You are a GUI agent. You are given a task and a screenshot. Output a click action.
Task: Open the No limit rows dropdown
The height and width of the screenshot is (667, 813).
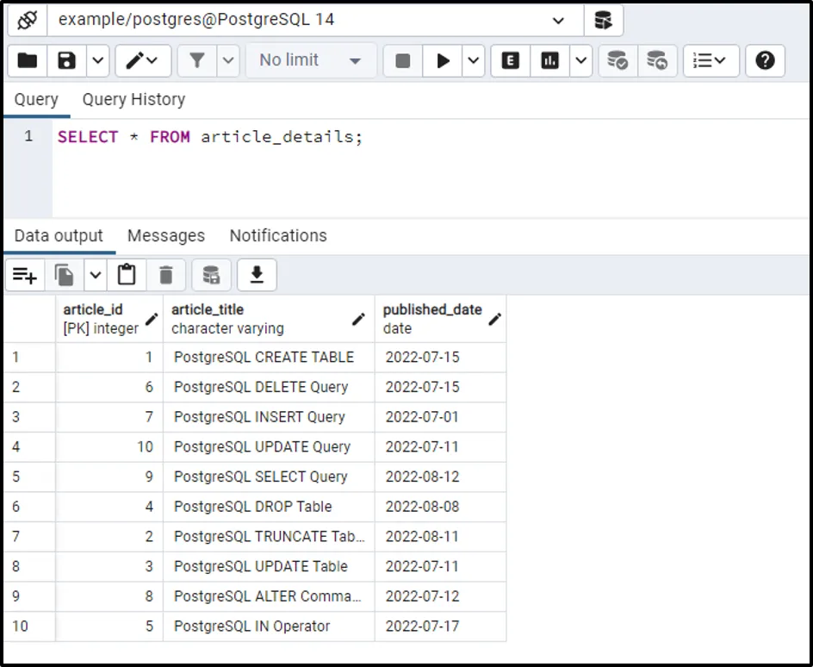[311, 60]
